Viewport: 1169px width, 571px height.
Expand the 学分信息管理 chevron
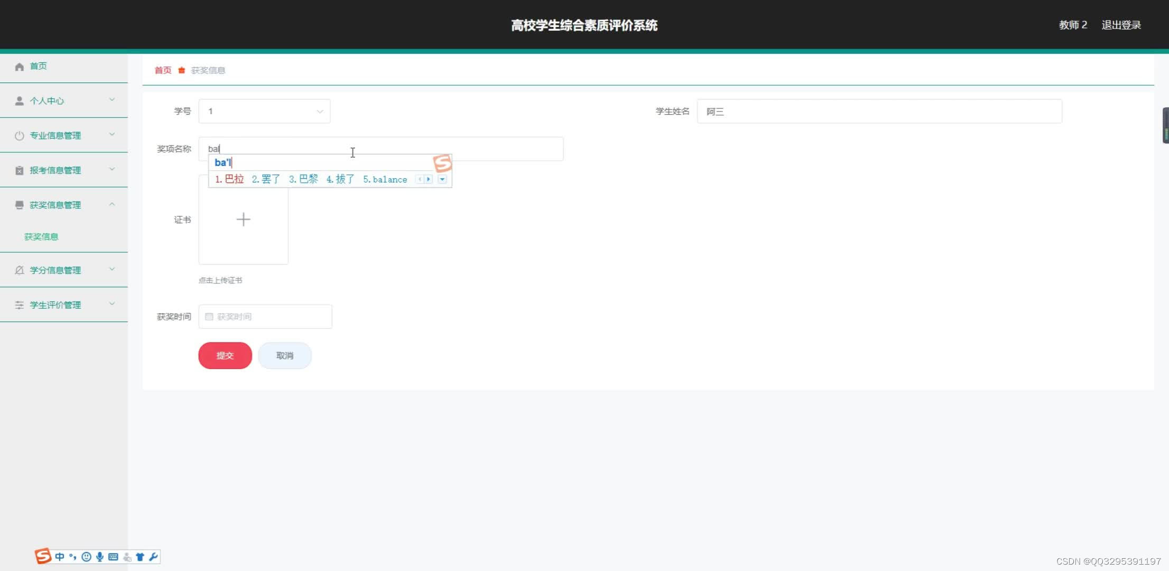click(x=112, y=269)
